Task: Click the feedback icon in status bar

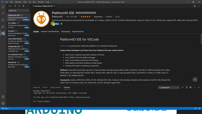Action: (195, 108)
